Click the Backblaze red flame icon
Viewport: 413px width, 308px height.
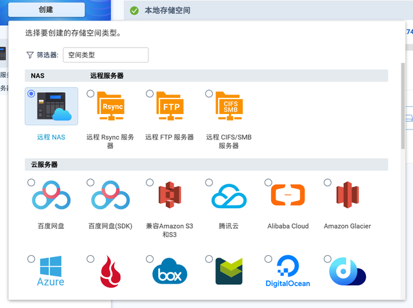click(x=110, y=271)
